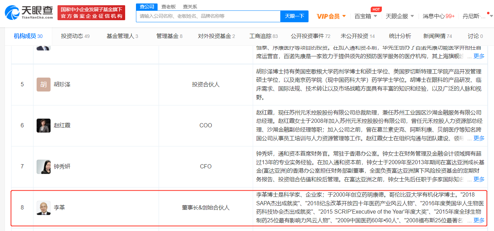The width and height of the screenshot is (494, 231).
Task: Open the 投资动态 tab
Action: pyautogui.click(x=75, y=36)
